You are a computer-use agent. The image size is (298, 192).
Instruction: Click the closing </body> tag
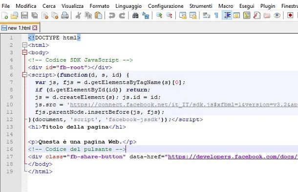[x=40, y=164]
